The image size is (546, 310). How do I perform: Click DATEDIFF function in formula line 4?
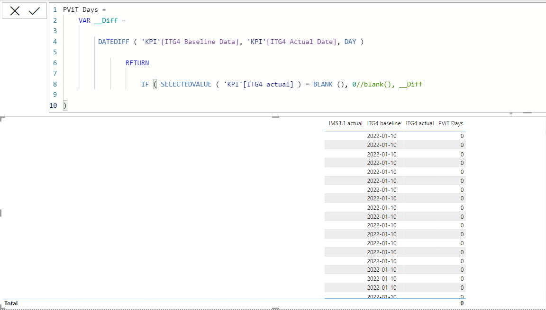click(114, 42)
